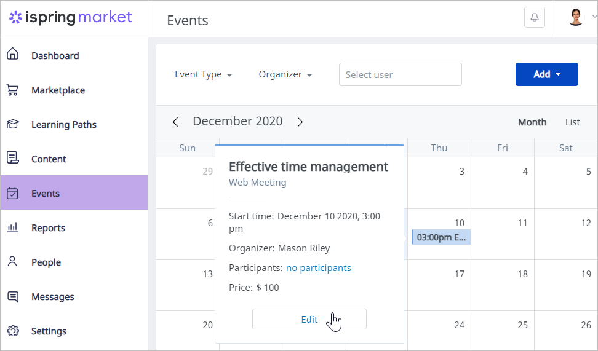Image resolution: width=598 pixels, height=351 pixels.
Task: Open the no participants link
Action: click(x=319, y=268)
